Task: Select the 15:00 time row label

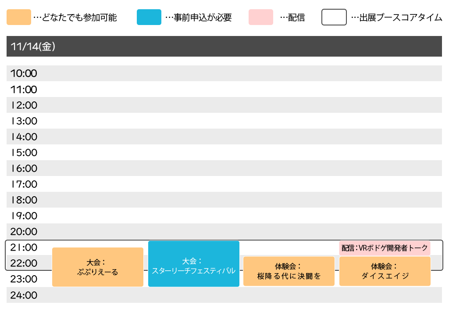Action: click(x=24, y=153)
